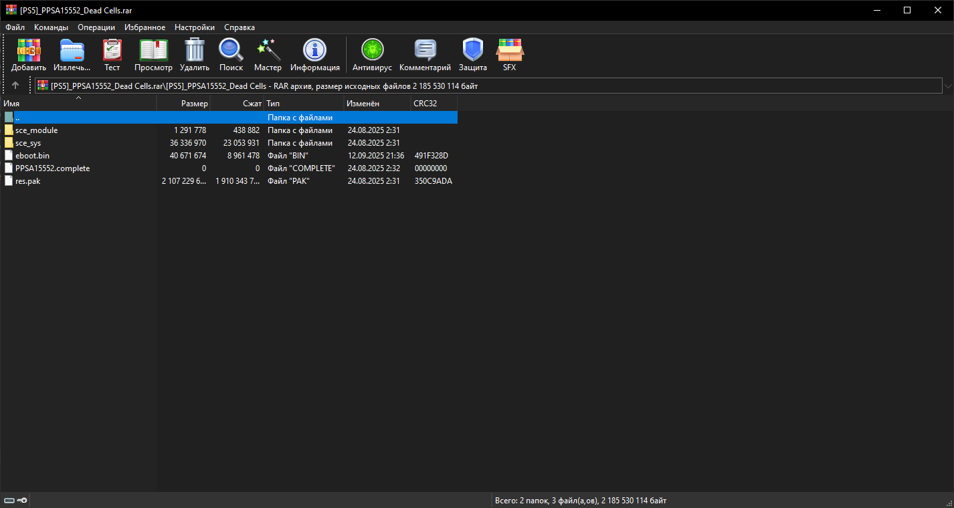This screenshot has height=508, width=954.
Task: Click packed size 8 961 478
Action: (244, 156)
